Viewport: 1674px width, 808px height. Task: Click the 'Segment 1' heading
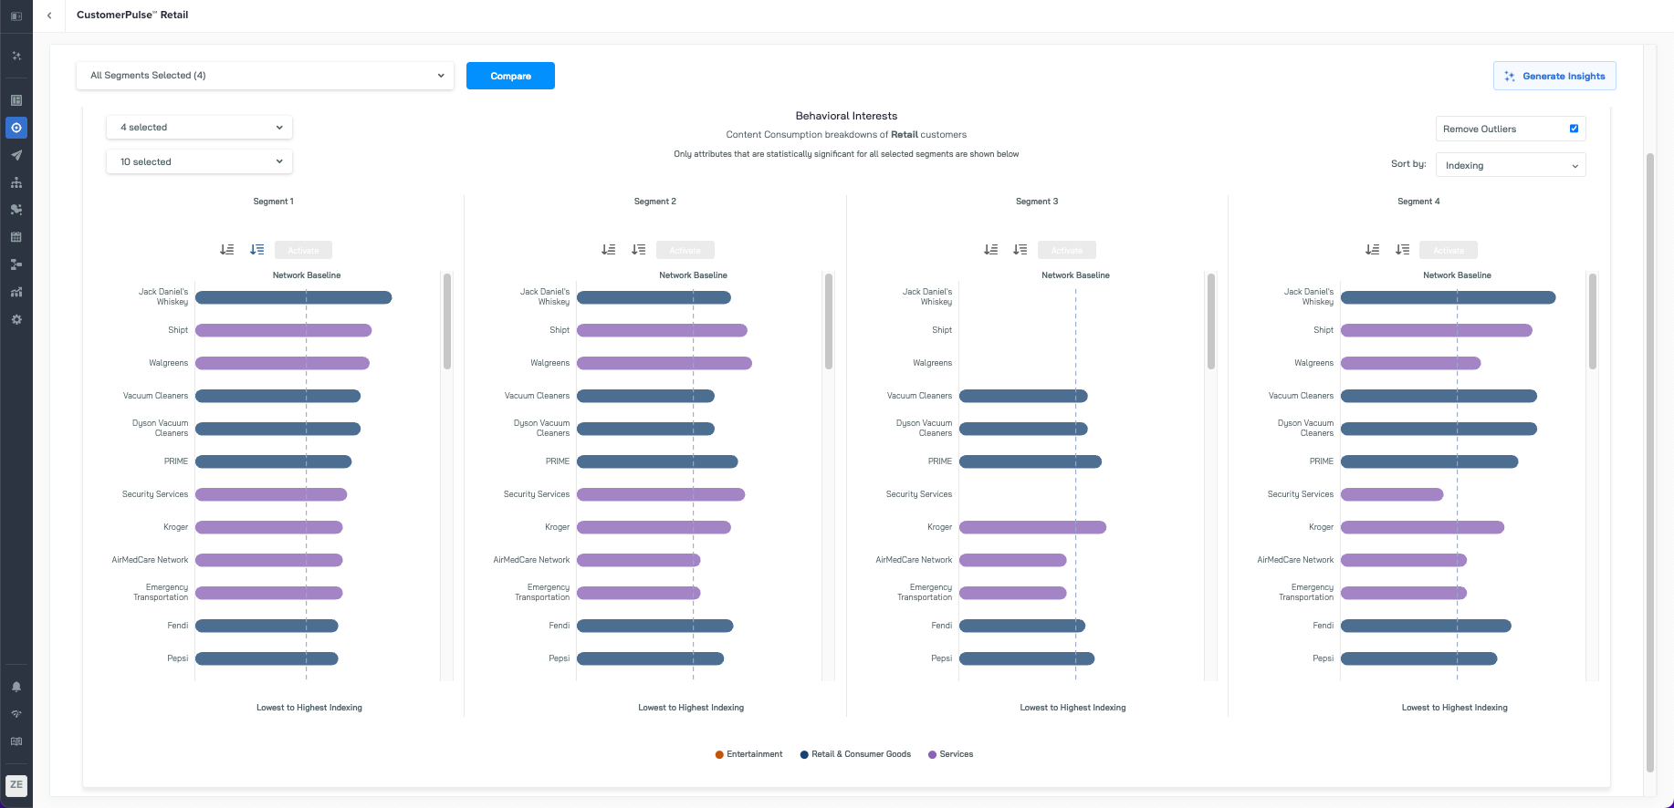(273, 202)
